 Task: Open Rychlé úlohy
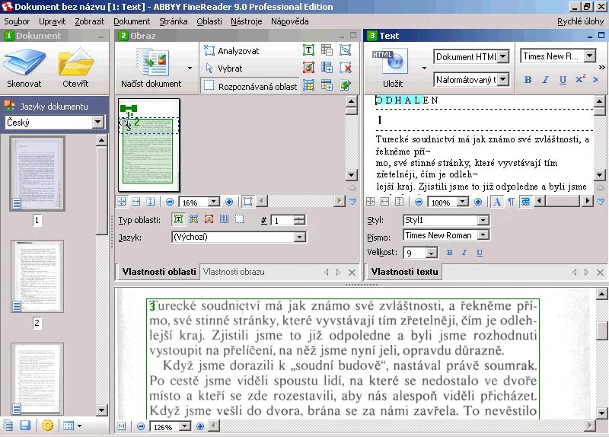[x=580, y=21]
